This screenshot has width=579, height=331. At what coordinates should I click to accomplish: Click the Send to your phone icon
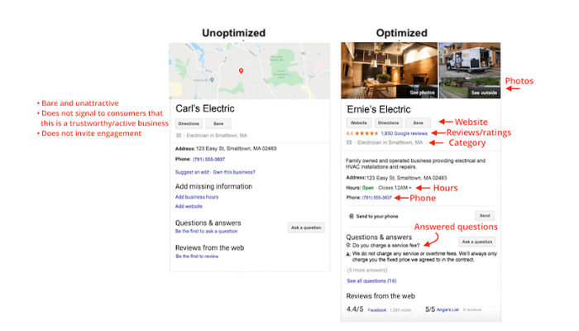(x=352, y=215)
